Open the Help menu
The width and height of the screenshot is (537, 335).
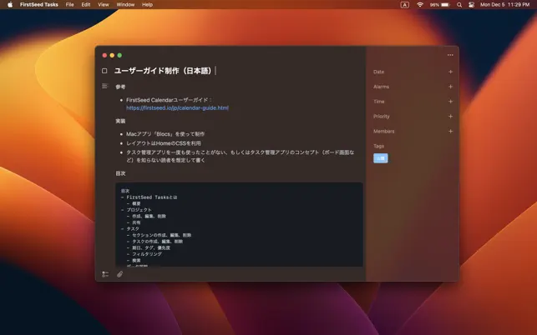click(x=147, y=5)
